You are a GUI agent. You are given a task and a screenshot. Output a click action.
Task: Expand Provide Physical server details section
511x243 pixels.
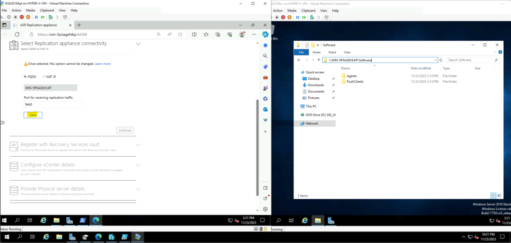point(138,189)
